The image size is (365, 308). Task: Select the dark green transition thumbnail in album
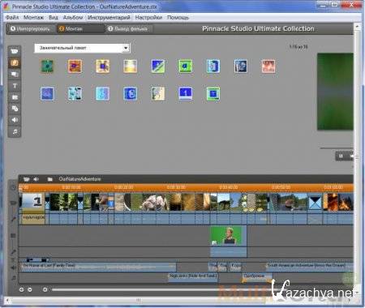click(47, 66)
